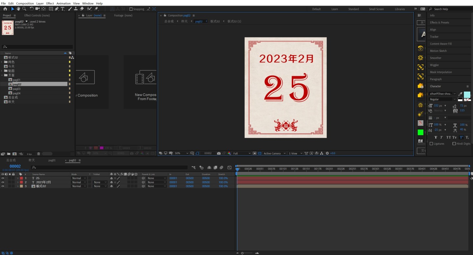Reset exposure icon in viewer bar
Viewport: 473px width, 255px height.
coord(327,153)
